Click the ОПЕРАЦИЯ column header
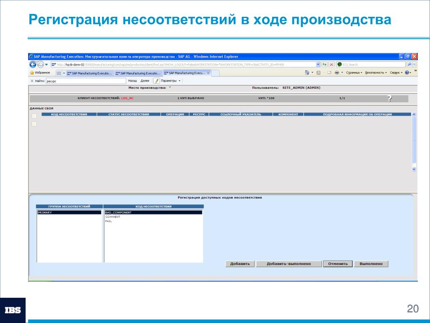Image resolution: width=430 pixels, height=323 pixels. pyautogui.click(x=175, y=114)
